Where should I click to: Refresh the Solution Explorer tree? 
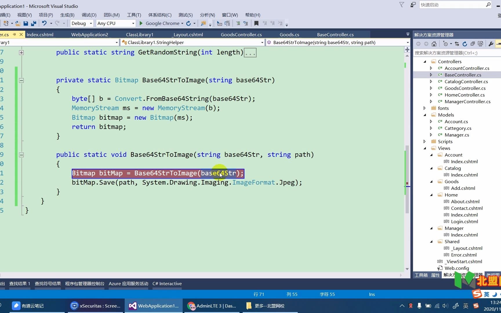[465, 44]
